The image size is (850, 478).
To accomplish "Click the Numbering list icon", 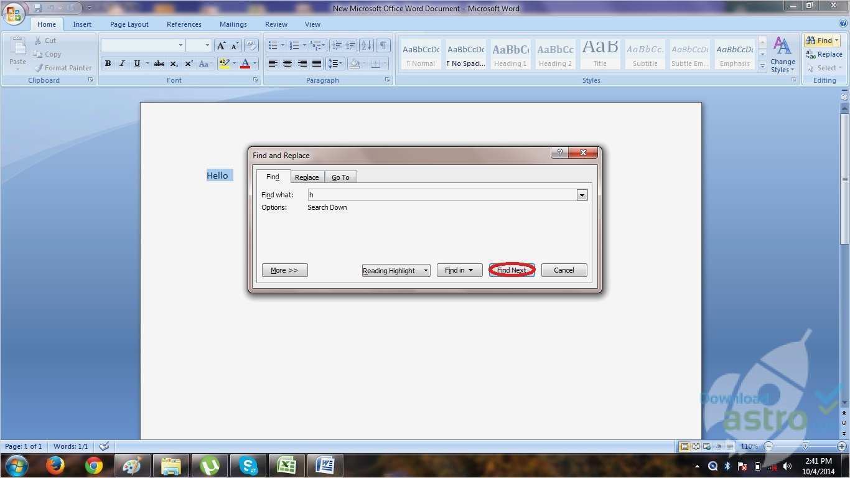I will coord(294,45).
